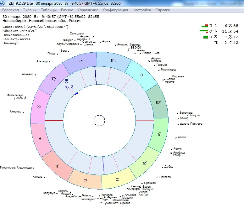244x208 pixels.
Task: Click the Leo zodiac symbol
Action: coord(160,134)
